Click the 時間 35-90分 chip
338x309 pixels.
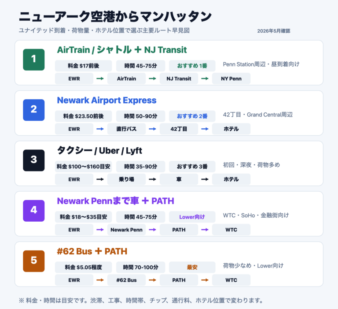click(140, 167)
